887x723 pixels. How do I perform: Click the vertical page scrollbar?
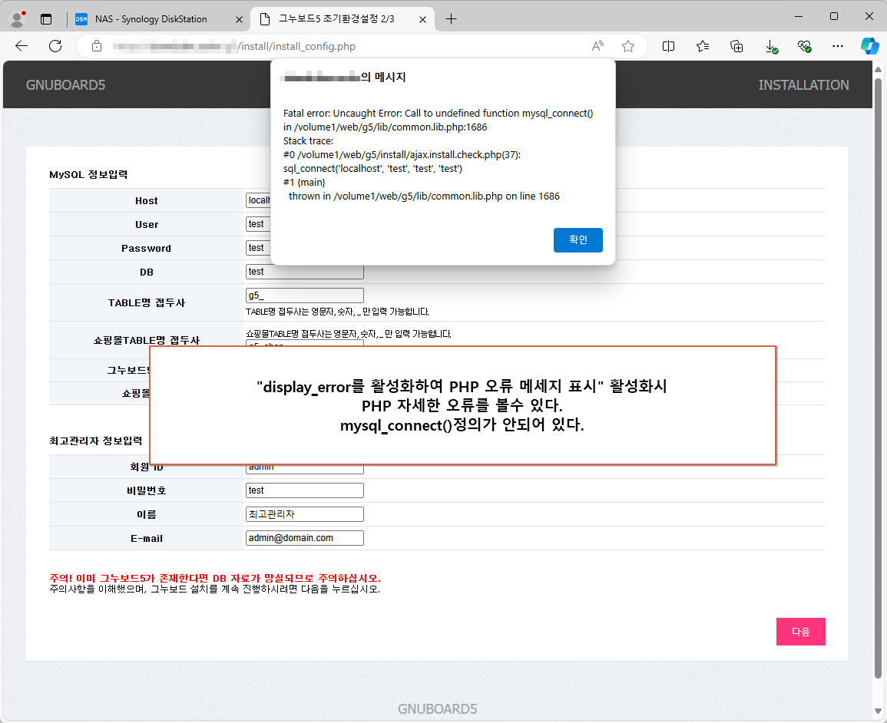tap(878, 378)
